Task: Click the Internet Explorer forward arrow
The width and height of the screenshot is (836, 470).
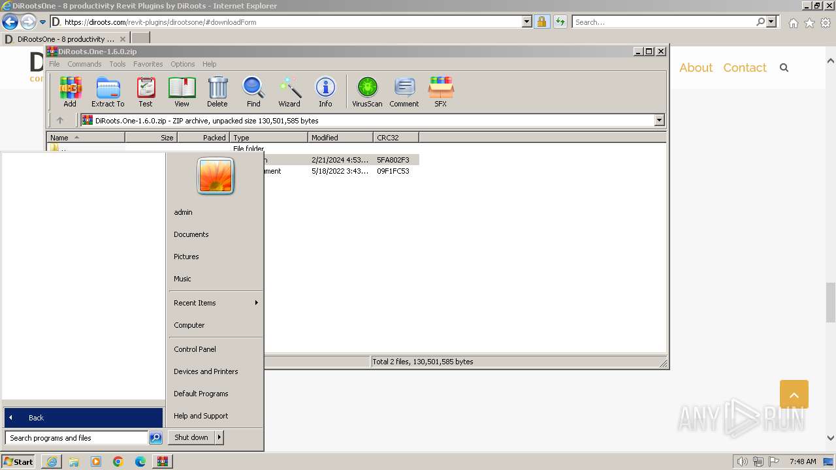Action: click(x=27, y=22)
